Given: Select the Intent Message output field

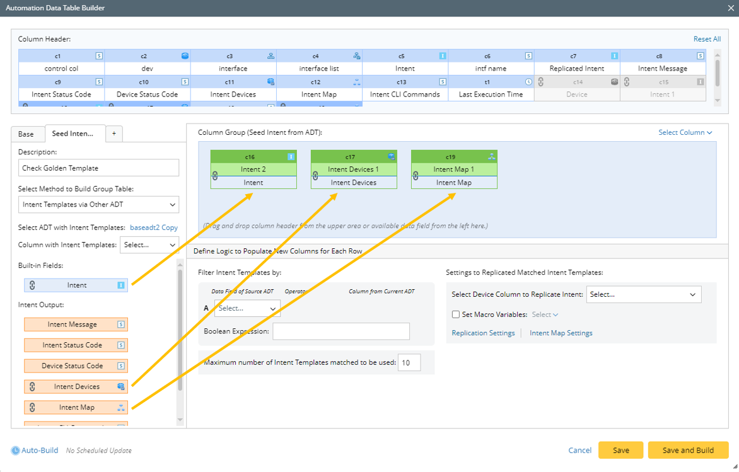Looking at the screenshot, I should click(76, 325).
